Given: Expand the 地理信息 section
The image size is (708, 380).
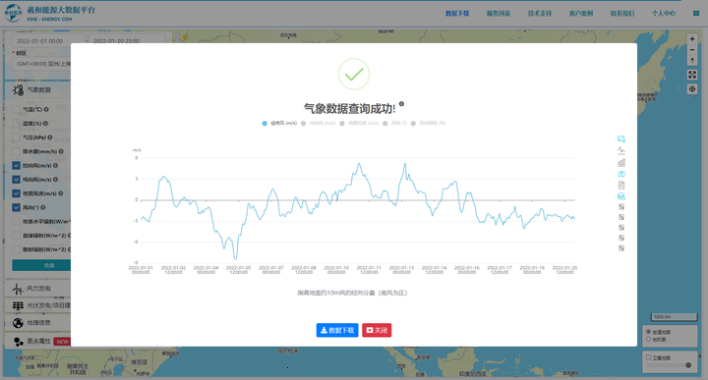Looking at the screenshot, I should tap(38, 323).
